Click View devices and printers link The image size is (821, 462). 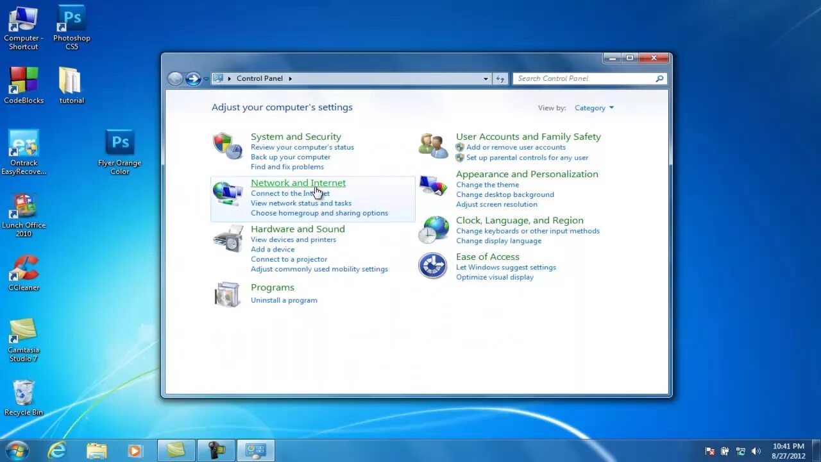pos(293,240)
